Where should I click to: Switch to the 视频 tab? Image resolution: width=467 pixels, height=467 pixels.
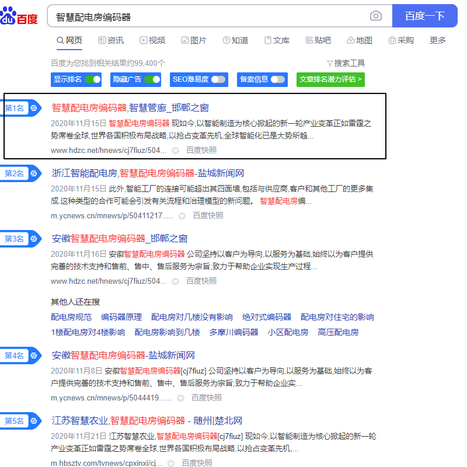pos(152,40)
